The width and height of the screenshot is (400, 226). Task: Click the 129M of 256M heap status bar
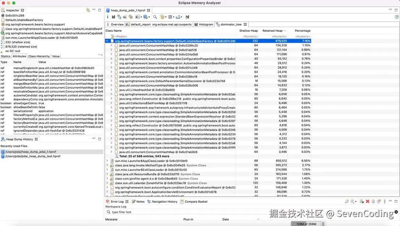click(x=306, y=224)
